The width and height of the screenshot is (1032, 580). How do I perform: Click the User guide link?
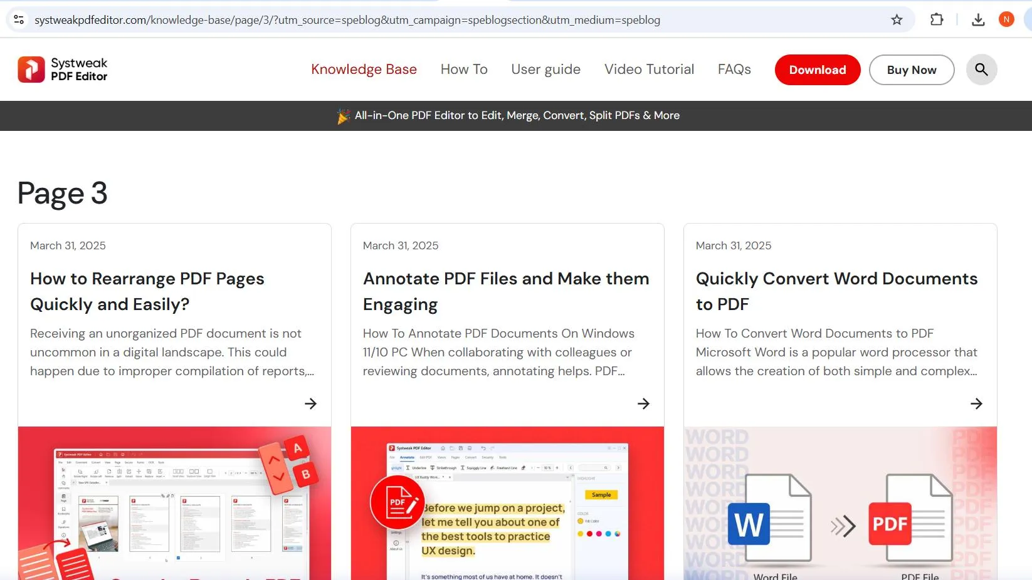click(545, 70)
